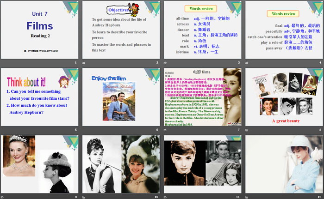The height and width of the screenshot is (199, 324).
Task: Select slide 11 with black-and-white portraits
Action: coord(202,164)
